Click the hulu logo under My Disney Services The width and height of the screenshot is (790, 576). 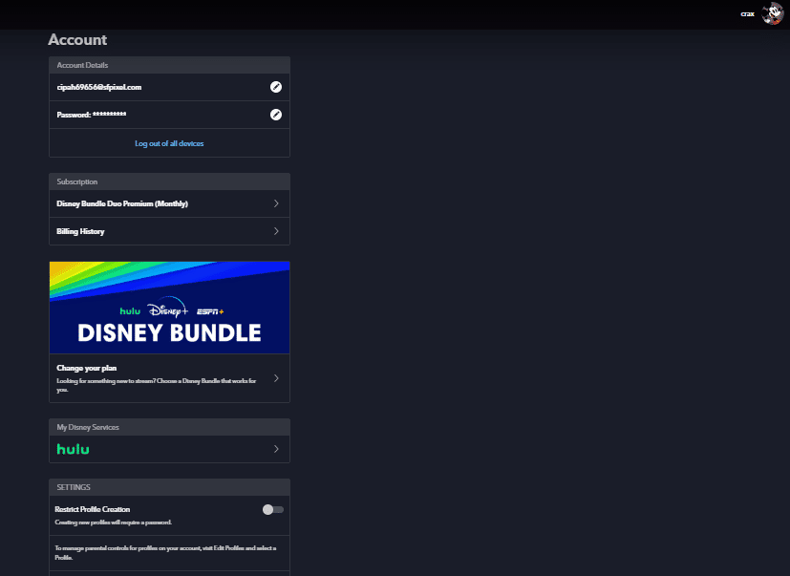[x=73, y=449]
